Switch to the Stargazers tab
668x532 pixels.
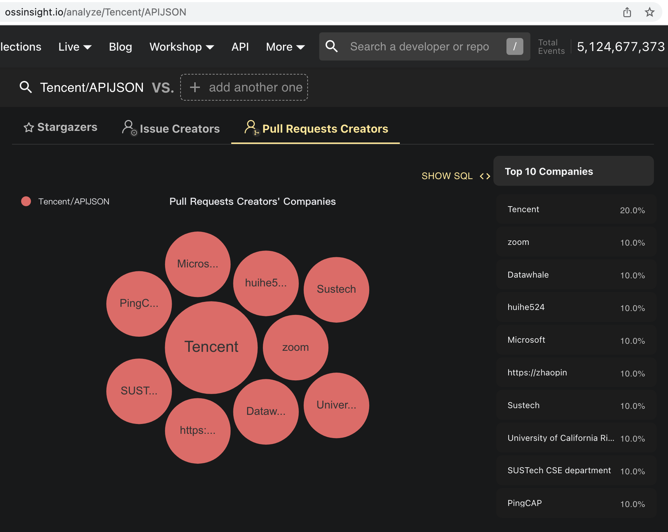coord(60,127)
